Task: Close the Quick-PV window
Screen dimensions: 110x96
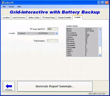Action: (107, 3)
